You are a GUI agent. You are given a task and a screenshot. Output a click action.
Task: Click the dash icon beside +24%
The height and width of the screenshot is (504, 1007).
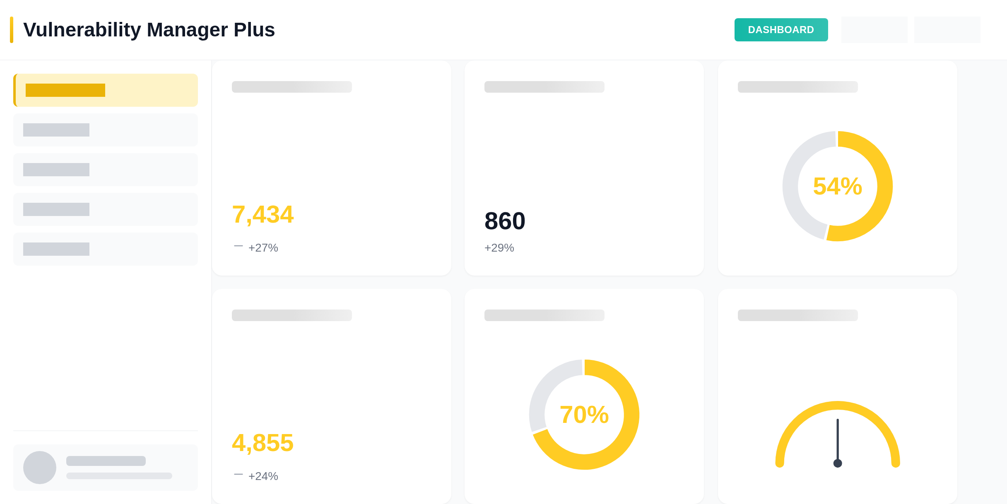238,475
